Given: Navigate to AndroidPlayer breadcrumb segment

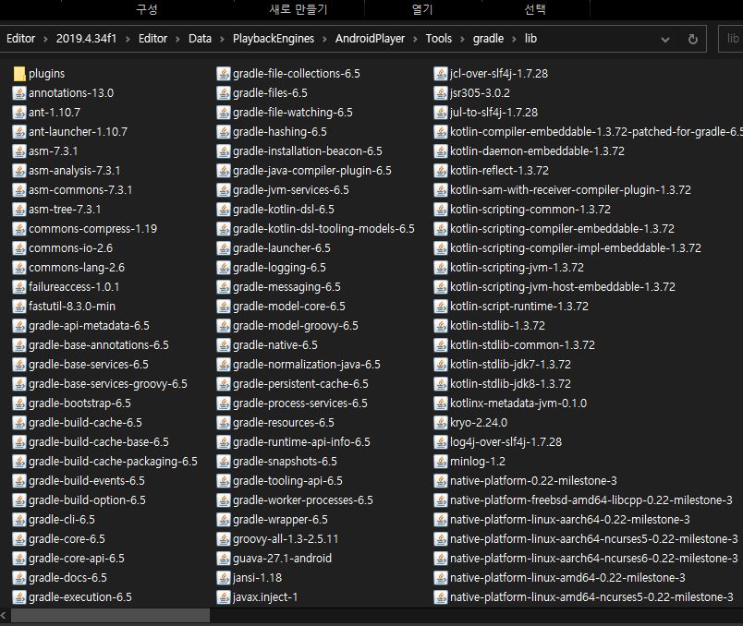Looking at the screenshot, I should coord(370,39).
